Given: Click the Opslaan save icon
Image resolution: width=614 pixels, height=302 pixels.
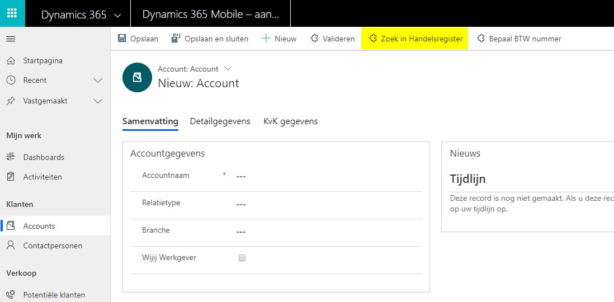Looking at the screenshot, I should (122, 39).
